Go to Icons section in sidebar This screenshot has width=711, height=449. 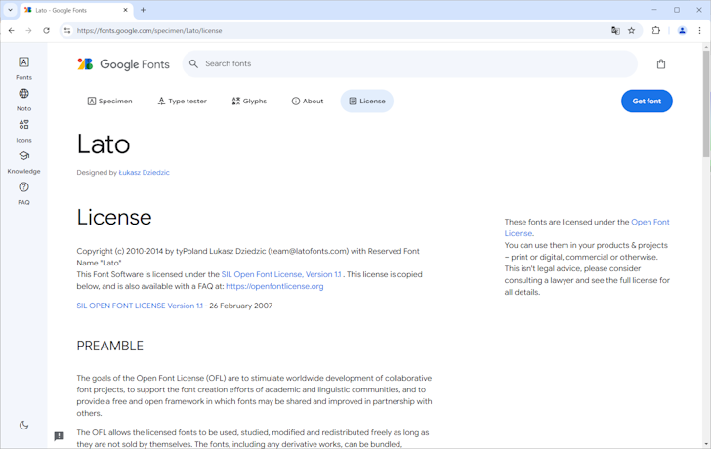23,131
